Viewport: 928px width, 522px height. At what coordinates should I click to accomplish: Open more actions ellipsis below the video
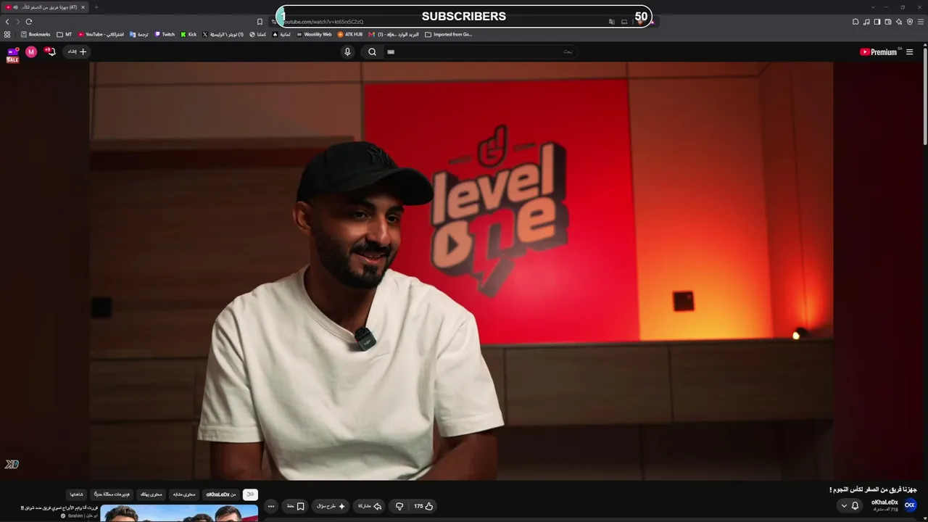pos(271,506)
